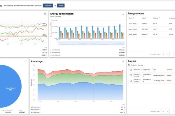Image resolution: width=175 pixels, height=116 pixels.
Task: Check the High Voltage Alarm row checkbox
Action: coord(131,75)
